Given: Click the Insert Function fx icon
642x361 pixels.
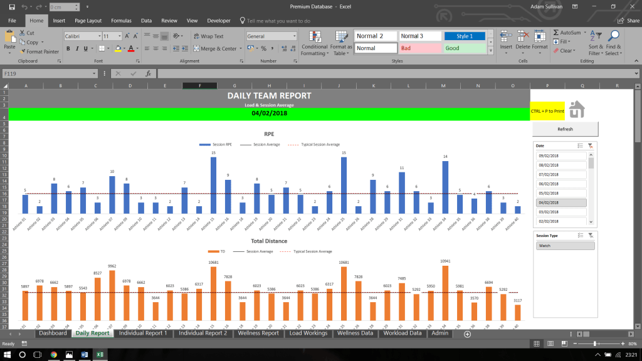Looking at the screenshot, I should click(148, 73).
